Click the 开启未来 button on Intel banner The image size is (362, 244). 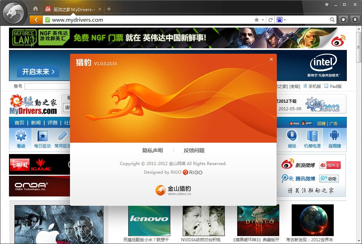[x=38, y=72]
